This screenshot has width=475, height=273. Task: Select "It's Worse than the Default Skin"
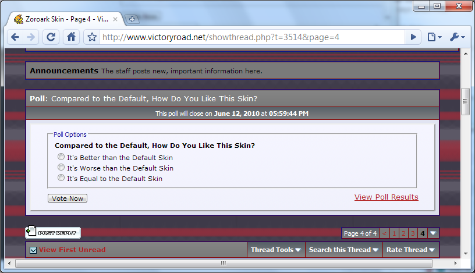click(x=61, y=168)
